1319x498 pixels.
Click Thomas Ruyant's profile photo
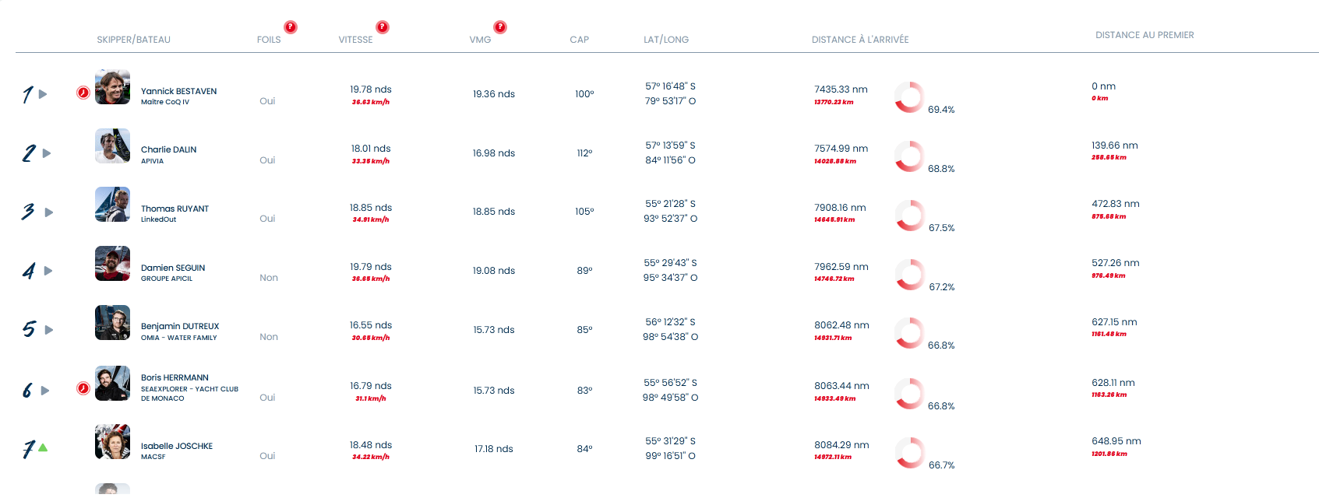click(x=112, y=205)
